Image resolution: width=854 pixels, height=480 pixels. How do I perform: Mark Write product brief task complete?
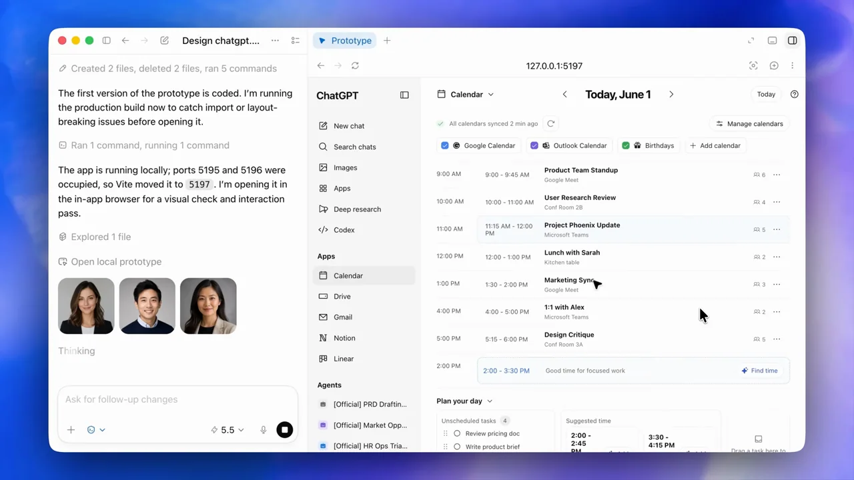457,447
